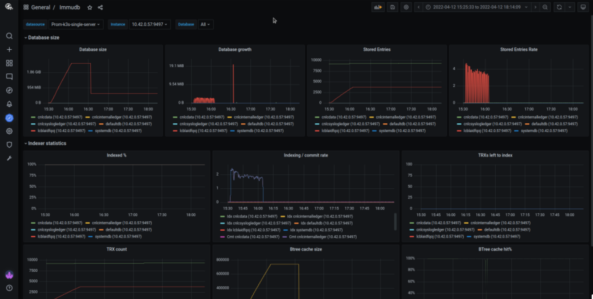Open the Database size panel title menu
This screenshot has width=593, height=299.
pyautogui.click(x=93, y=49)
